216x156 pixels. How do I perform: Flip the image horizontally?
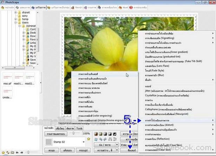tap(110, 139)
